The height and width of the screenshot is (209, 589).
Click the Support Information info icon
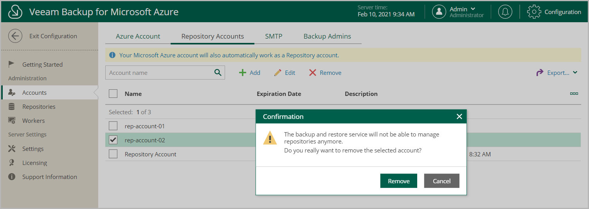pyautogui.click(x=12, y=177)
